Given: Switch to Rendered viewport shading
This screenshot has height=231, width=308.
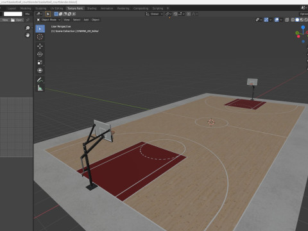Looking at the screenshot, I should pyautogui.click(x=306, y=20).
